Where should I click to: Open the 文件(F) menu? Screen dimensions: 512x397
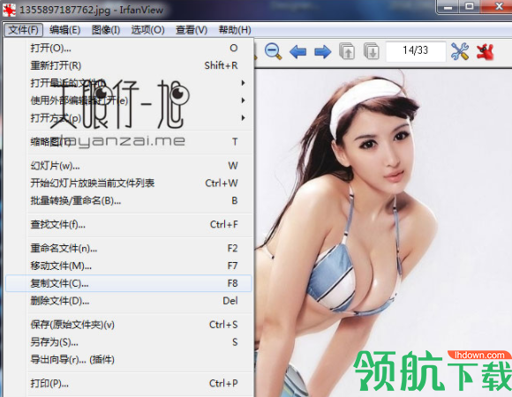[24, 30]
